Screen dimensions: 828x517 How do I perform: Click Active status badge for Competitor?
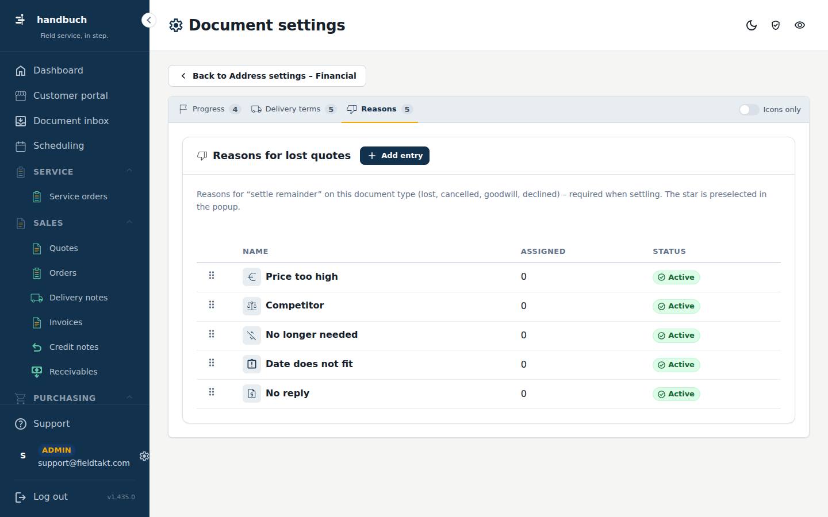click(676, 306)
